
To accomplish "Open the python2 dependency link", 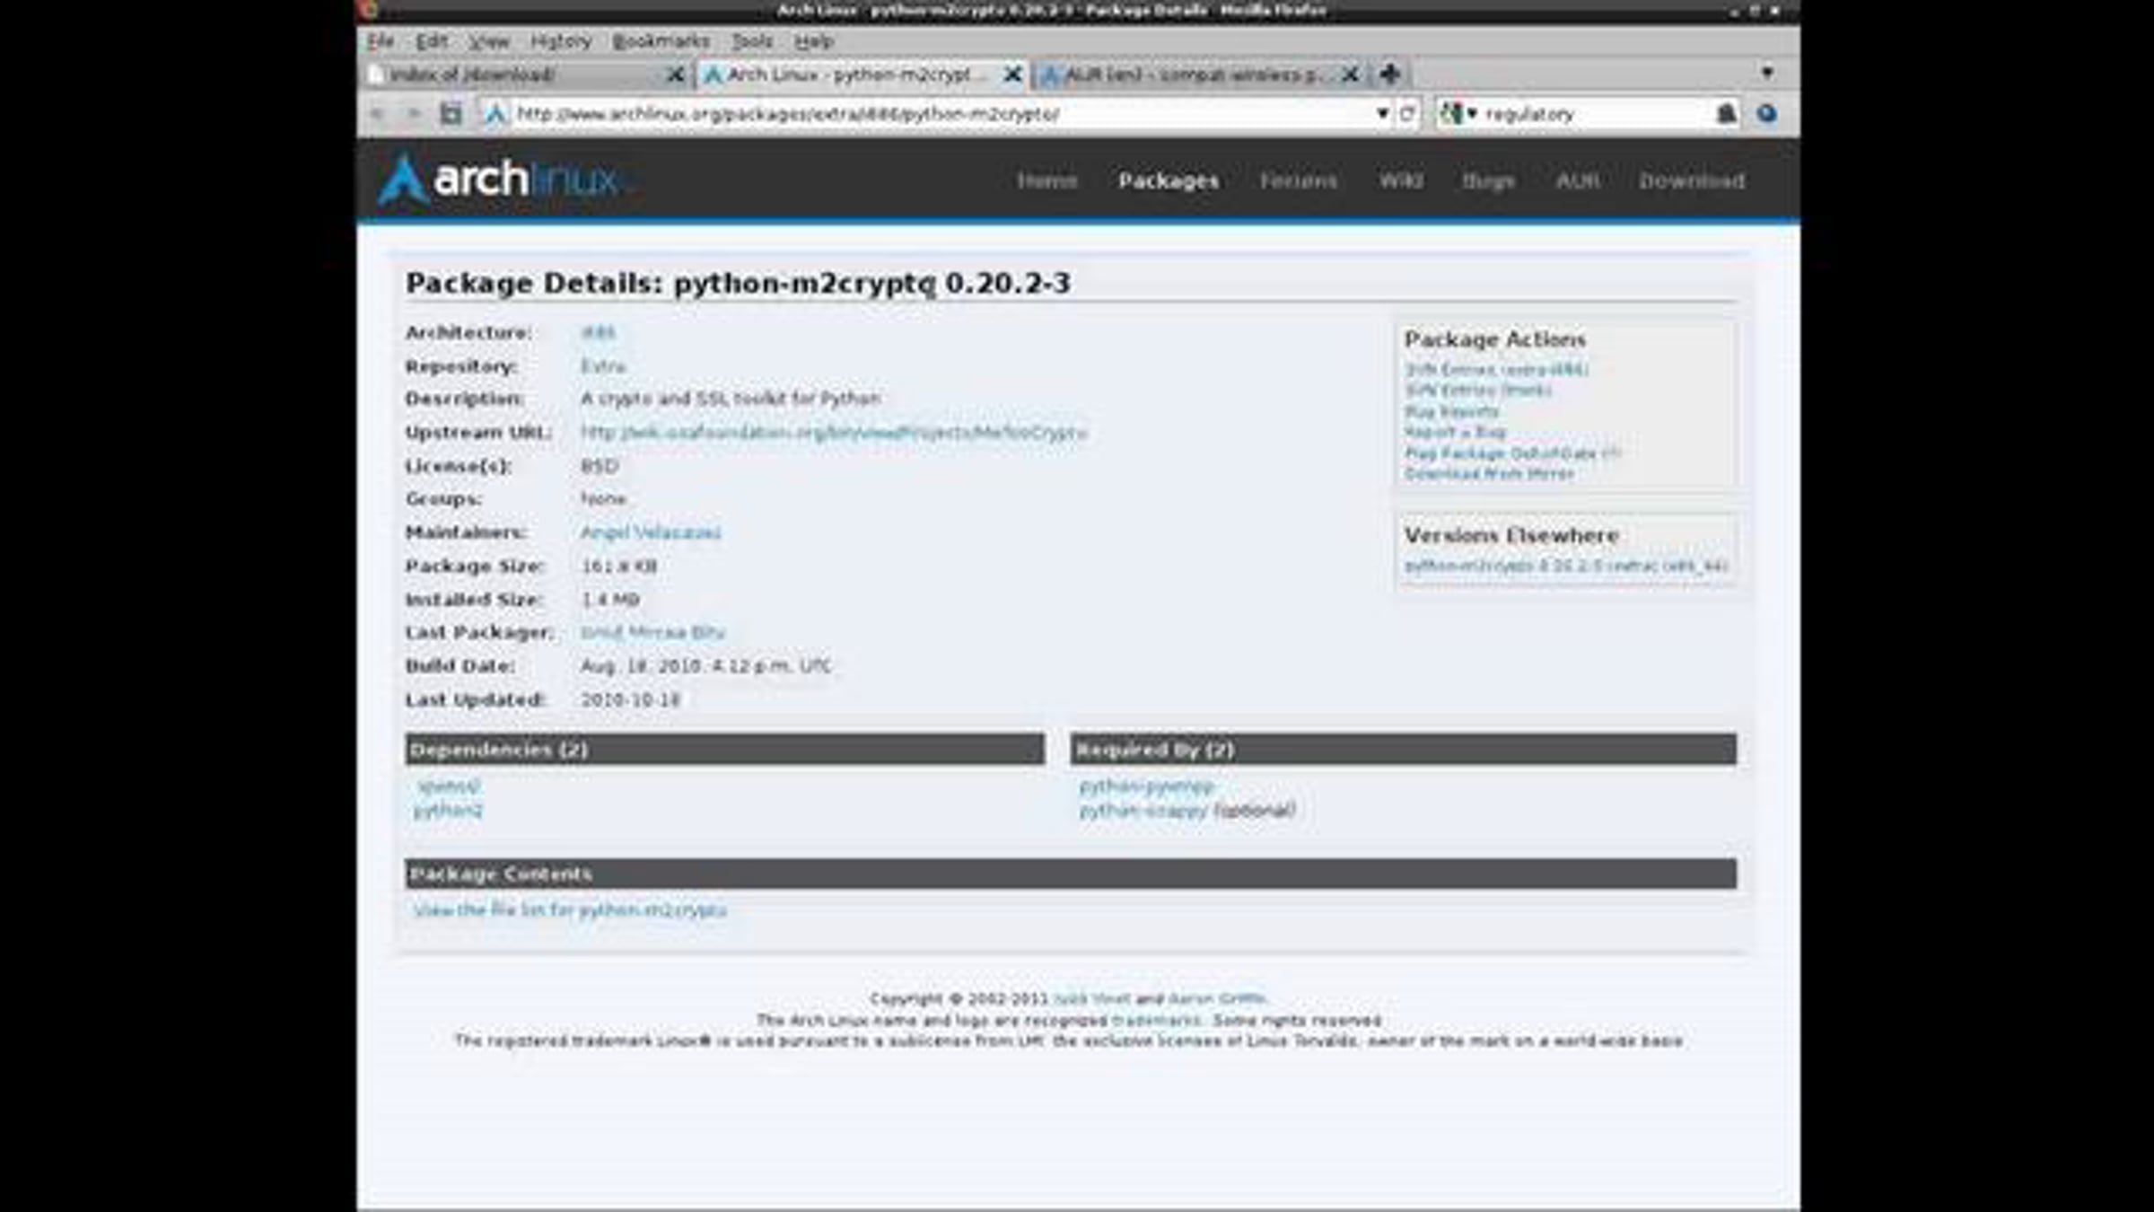I will point(448,811).
